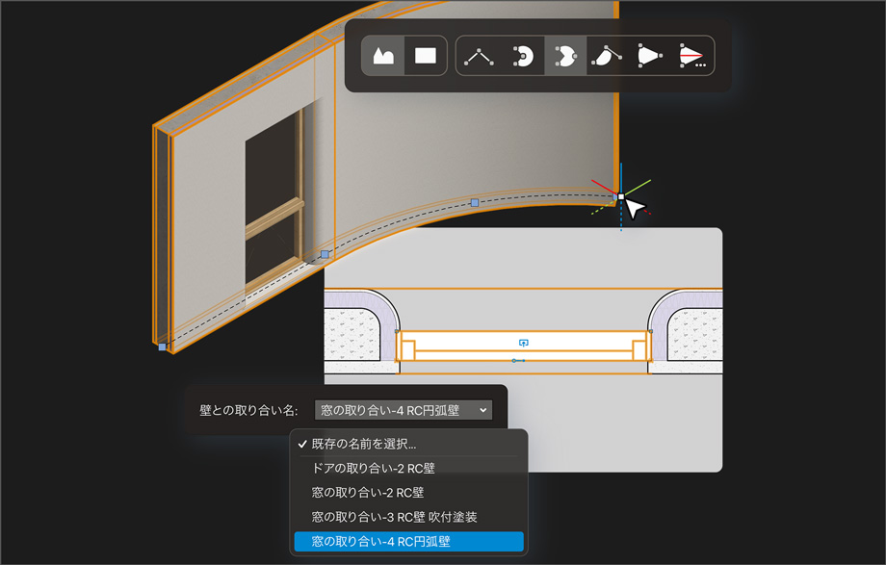886x565 pixels.
Task: Select the highlighted tangent arc vertex mode
Action: pos(565,56)
